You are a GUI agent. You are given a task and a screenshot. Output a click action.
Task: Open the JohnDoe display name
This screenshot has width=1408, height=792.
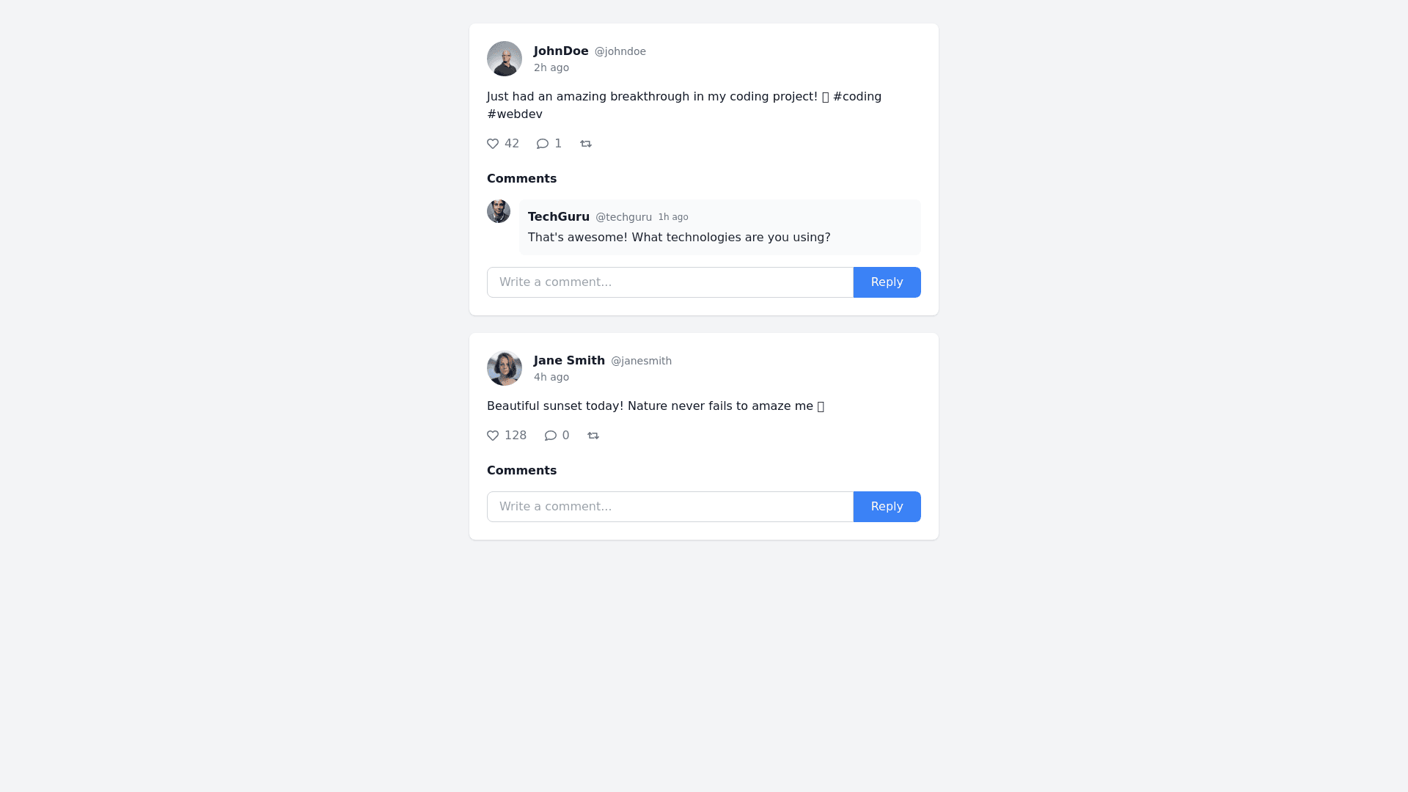click(561, 51)
